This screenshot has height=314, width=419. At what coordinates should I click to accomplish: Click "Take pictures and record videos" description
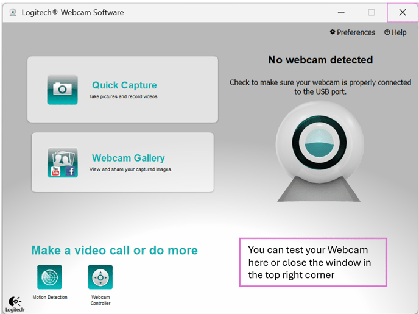(124, 97)
